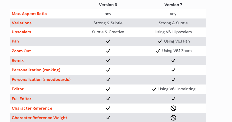Screen dimensions: 232x122
Task: Click the Version 6 Pan checkmark
Action: 108,41
